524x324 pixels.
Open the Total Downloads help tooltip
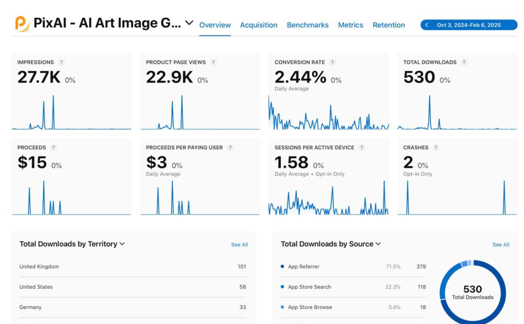[x=463, y=62]
